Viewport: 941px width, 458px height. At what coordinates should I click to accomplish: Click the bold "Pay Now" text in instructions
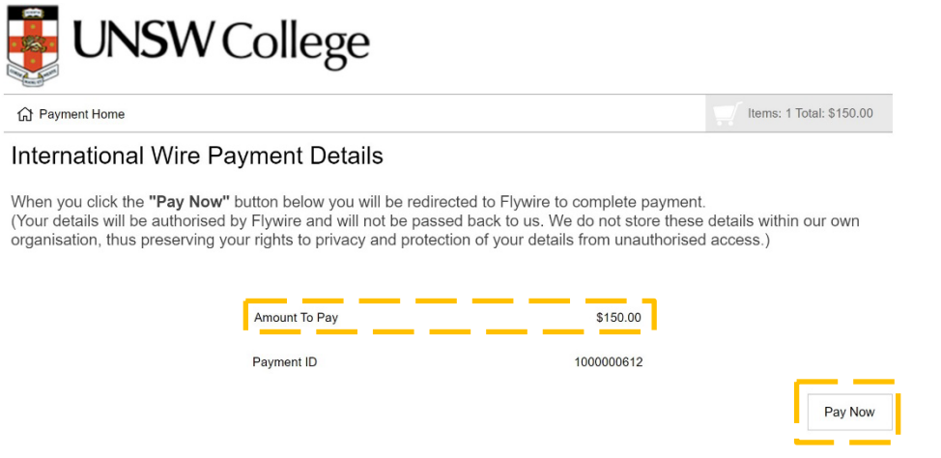tap(189, 202)
